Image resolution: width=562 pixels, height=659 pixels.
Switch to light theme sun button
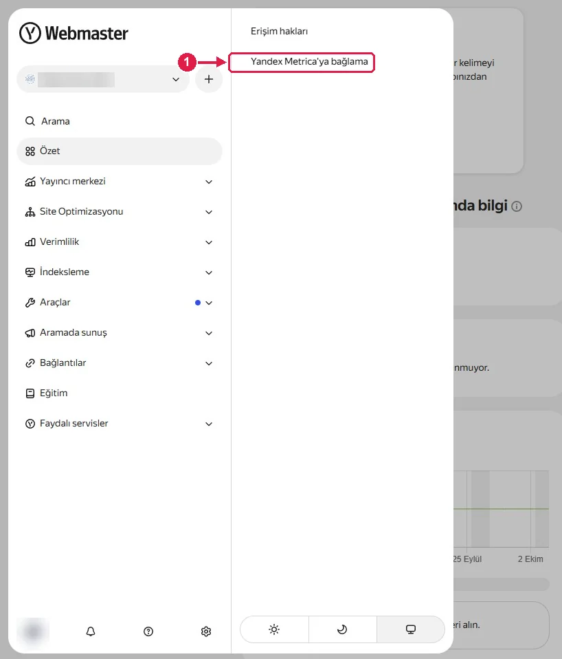[274, 629]
